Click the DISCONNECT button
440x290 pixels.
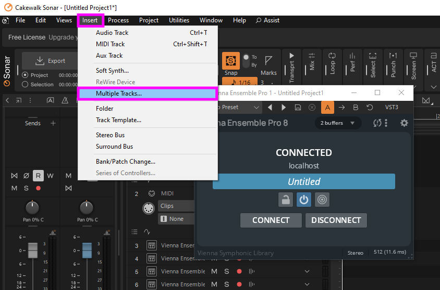pyautogui.click(x=336, y=220)
